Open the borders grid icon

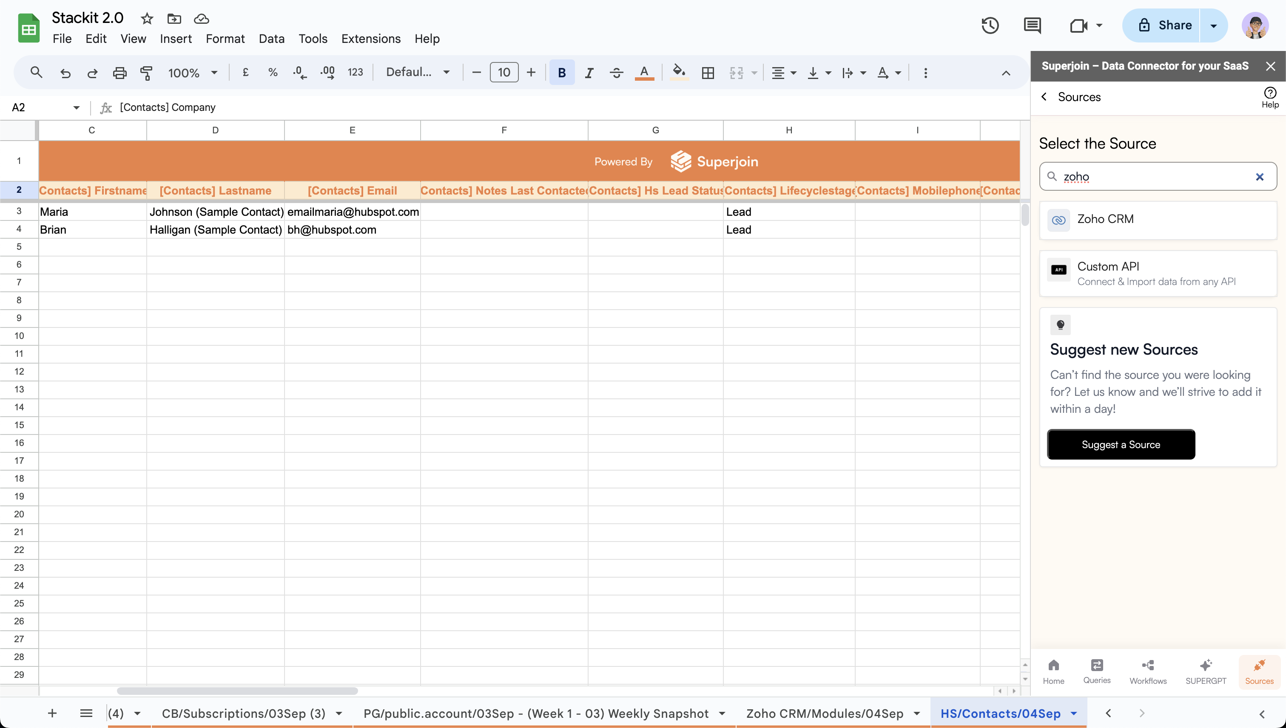click(707, 73)
